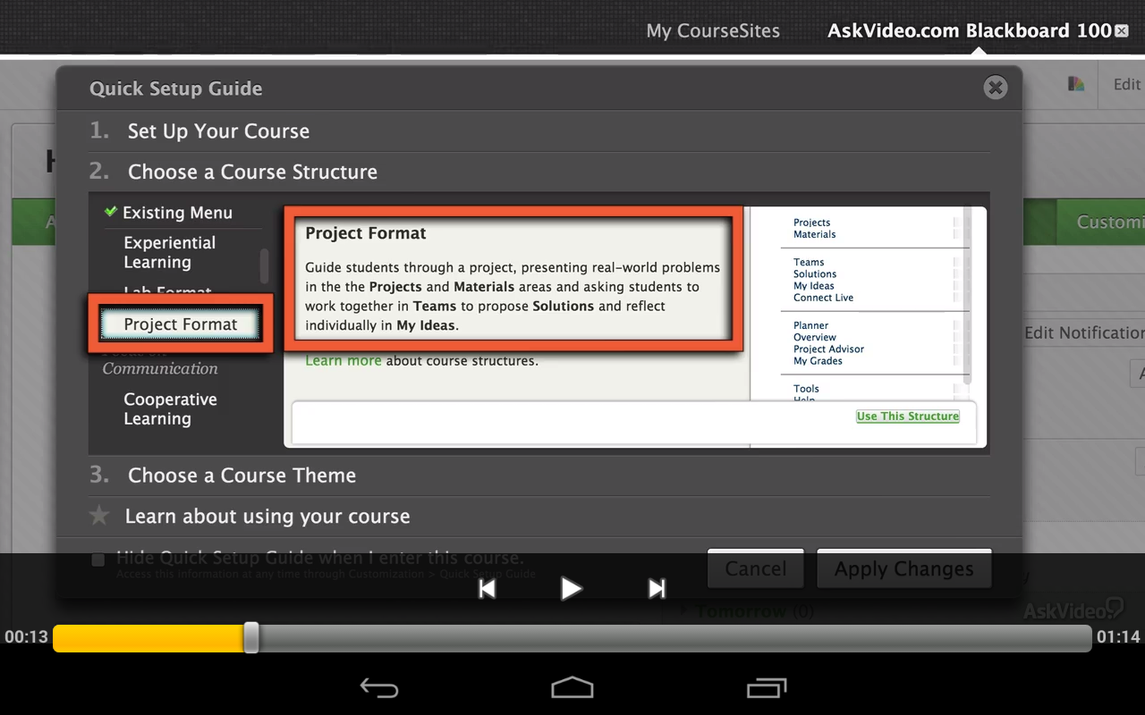Select Project Format structure
The width and height of the screenshot is (1145, 715).
(181, 324)
